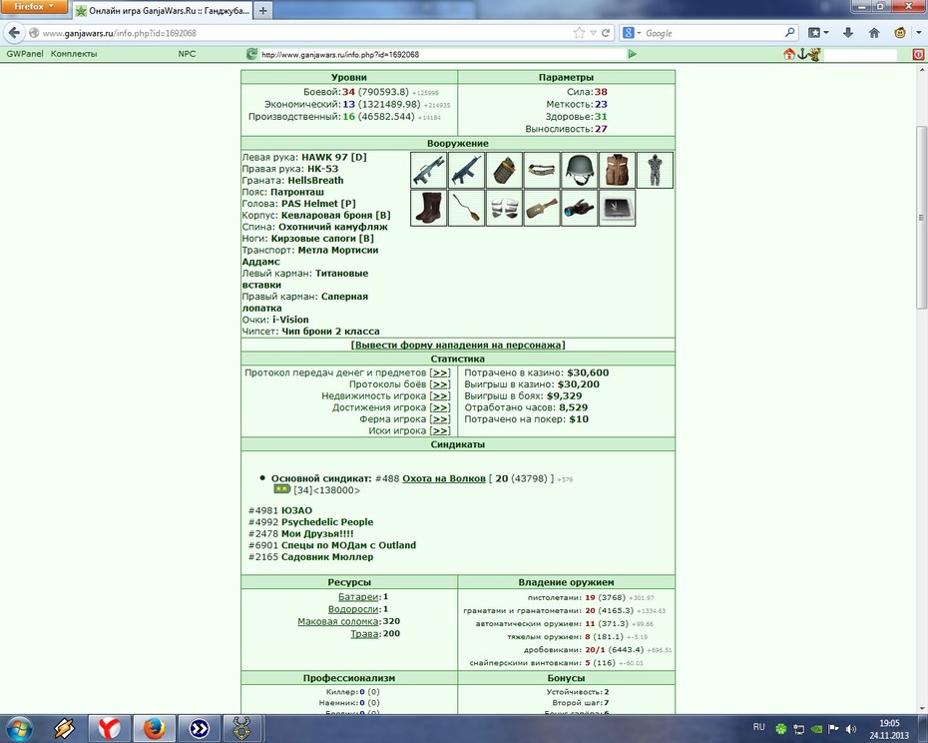Click the volume icon in the system tray
This screenshot has height=743, width=928.
tap(851, 729)
